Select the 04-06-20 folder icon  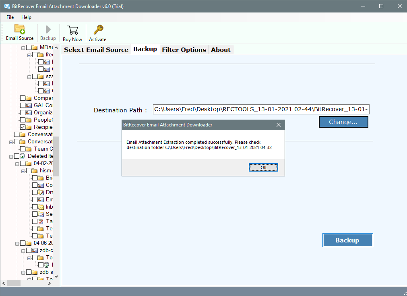point(29,243)
